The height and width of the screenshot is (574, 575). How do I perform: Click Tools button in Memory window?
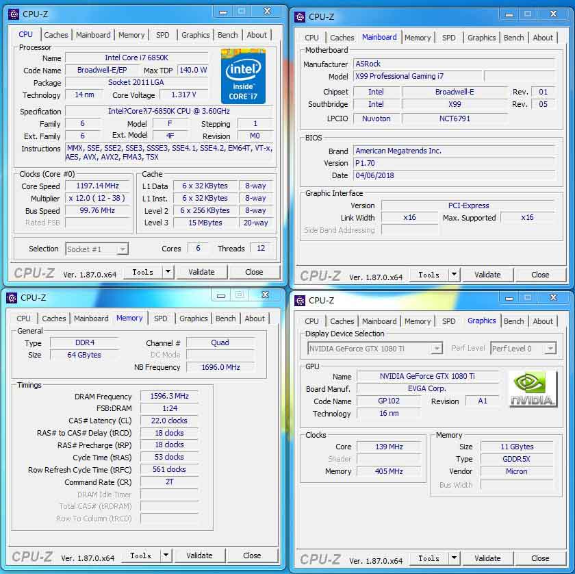[140, 556]
